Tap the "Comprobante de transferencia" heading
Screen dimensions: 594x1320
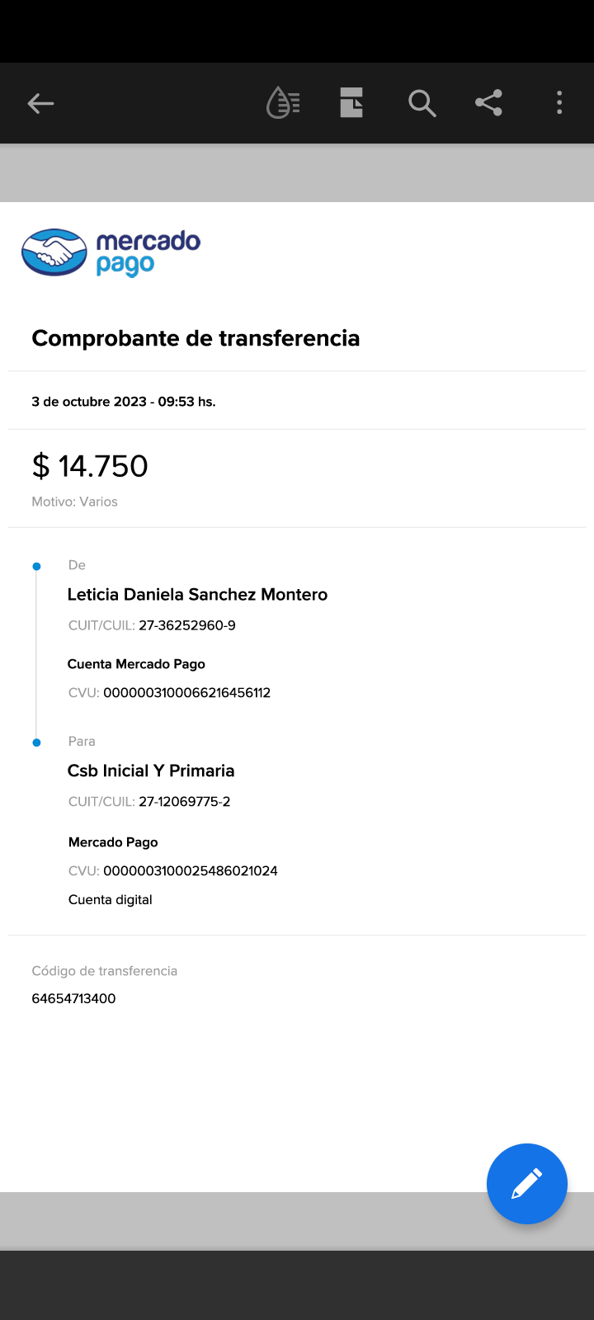pos(196,338)
